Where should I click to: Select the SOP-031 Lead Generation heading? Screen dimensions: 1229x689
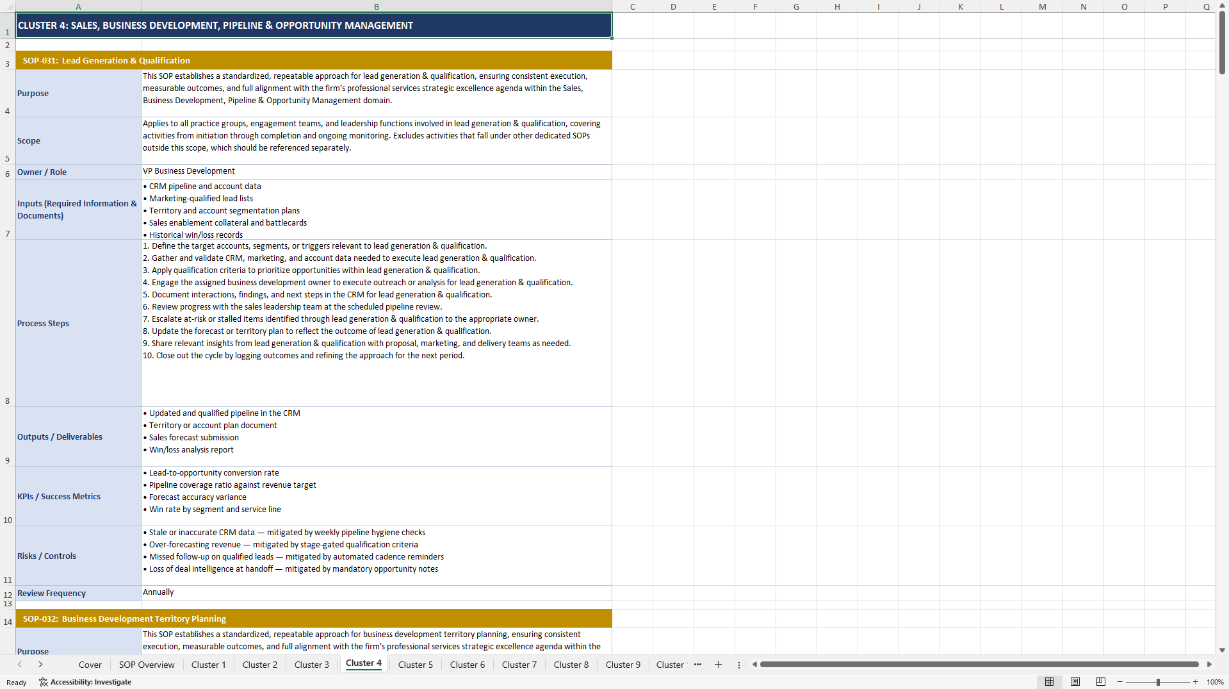(x=314, y=60)
